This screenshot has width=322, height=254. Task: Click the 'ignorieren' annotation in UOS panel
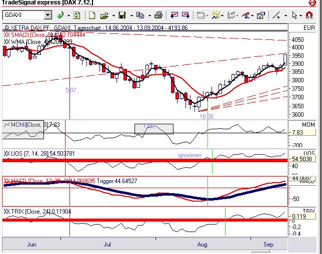click(189, 155)
